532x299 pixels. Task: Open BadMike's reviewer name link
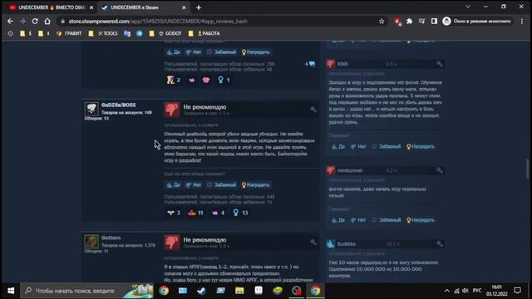click(347, 243)
